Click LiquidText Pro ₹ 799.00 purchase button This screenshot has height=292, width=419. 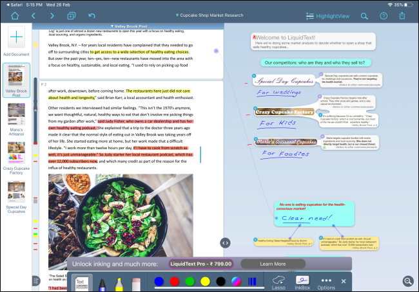click(201, 264)
